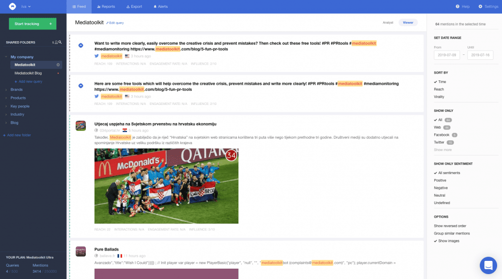Expand the Products folder

click(x=6, y=98)
